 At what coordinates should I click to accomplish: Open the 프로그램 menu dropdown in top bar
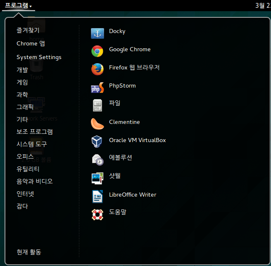(x=18, y=5)
